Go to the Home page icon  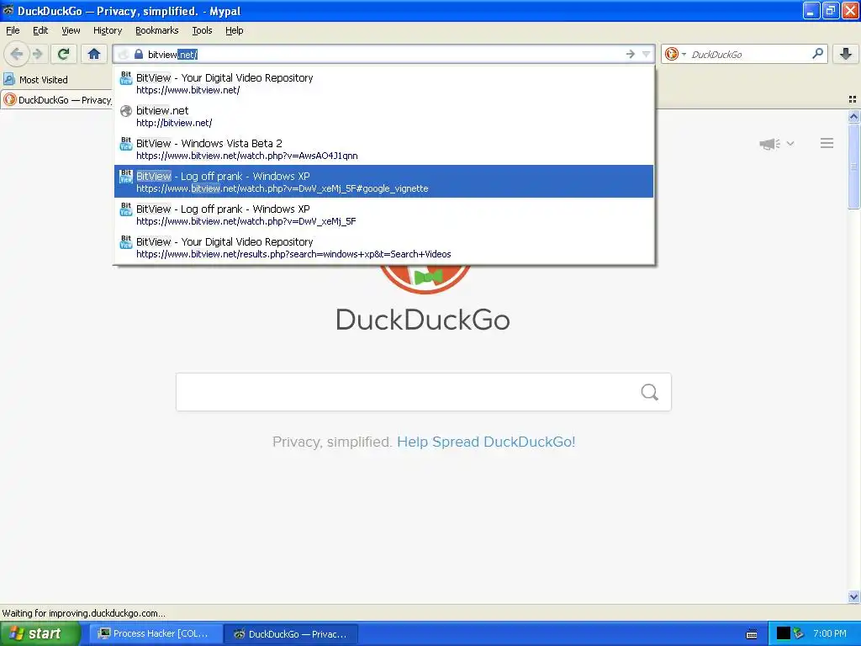click(94, 54)
